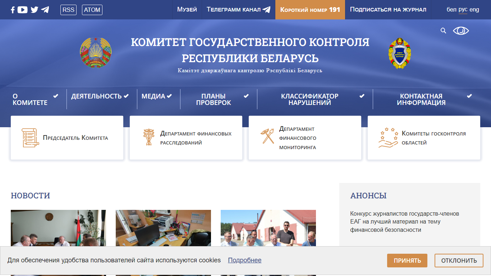Viewport: 491px width, 276px height.
Task: Expand the О комитете menu
Action: [x=36, y=99]
